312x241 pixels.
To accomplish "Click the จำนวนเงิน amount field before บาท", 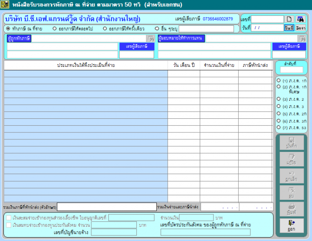I will (196, 218).
